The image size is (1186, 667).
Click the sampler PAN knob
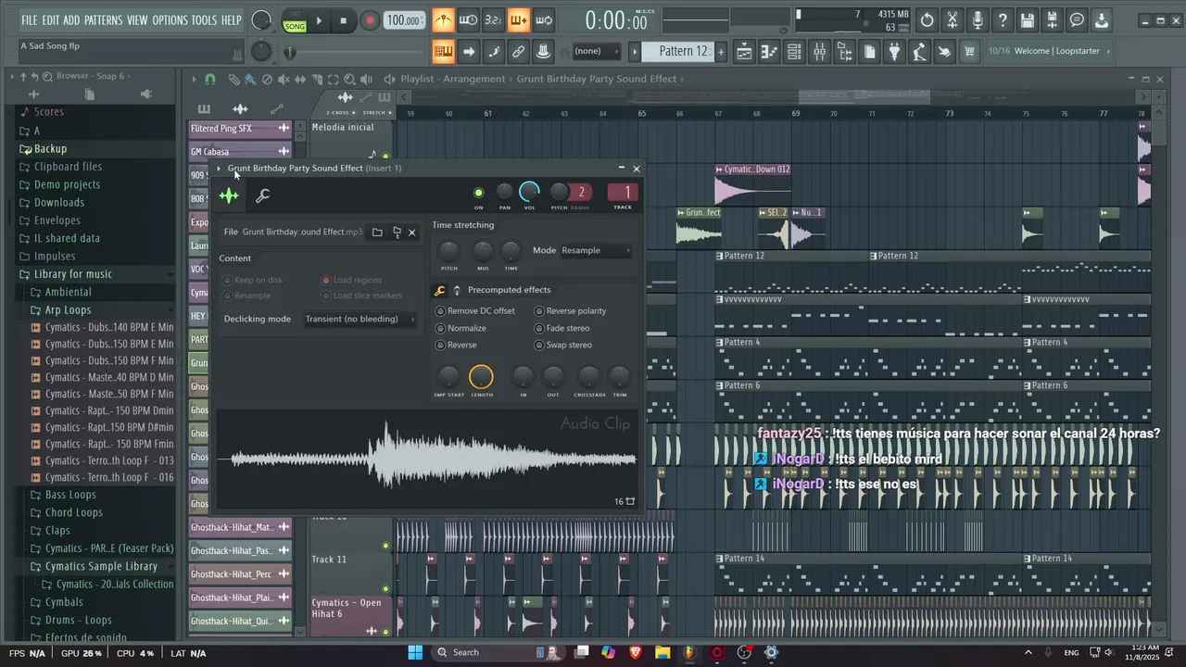tap(504, 192)
